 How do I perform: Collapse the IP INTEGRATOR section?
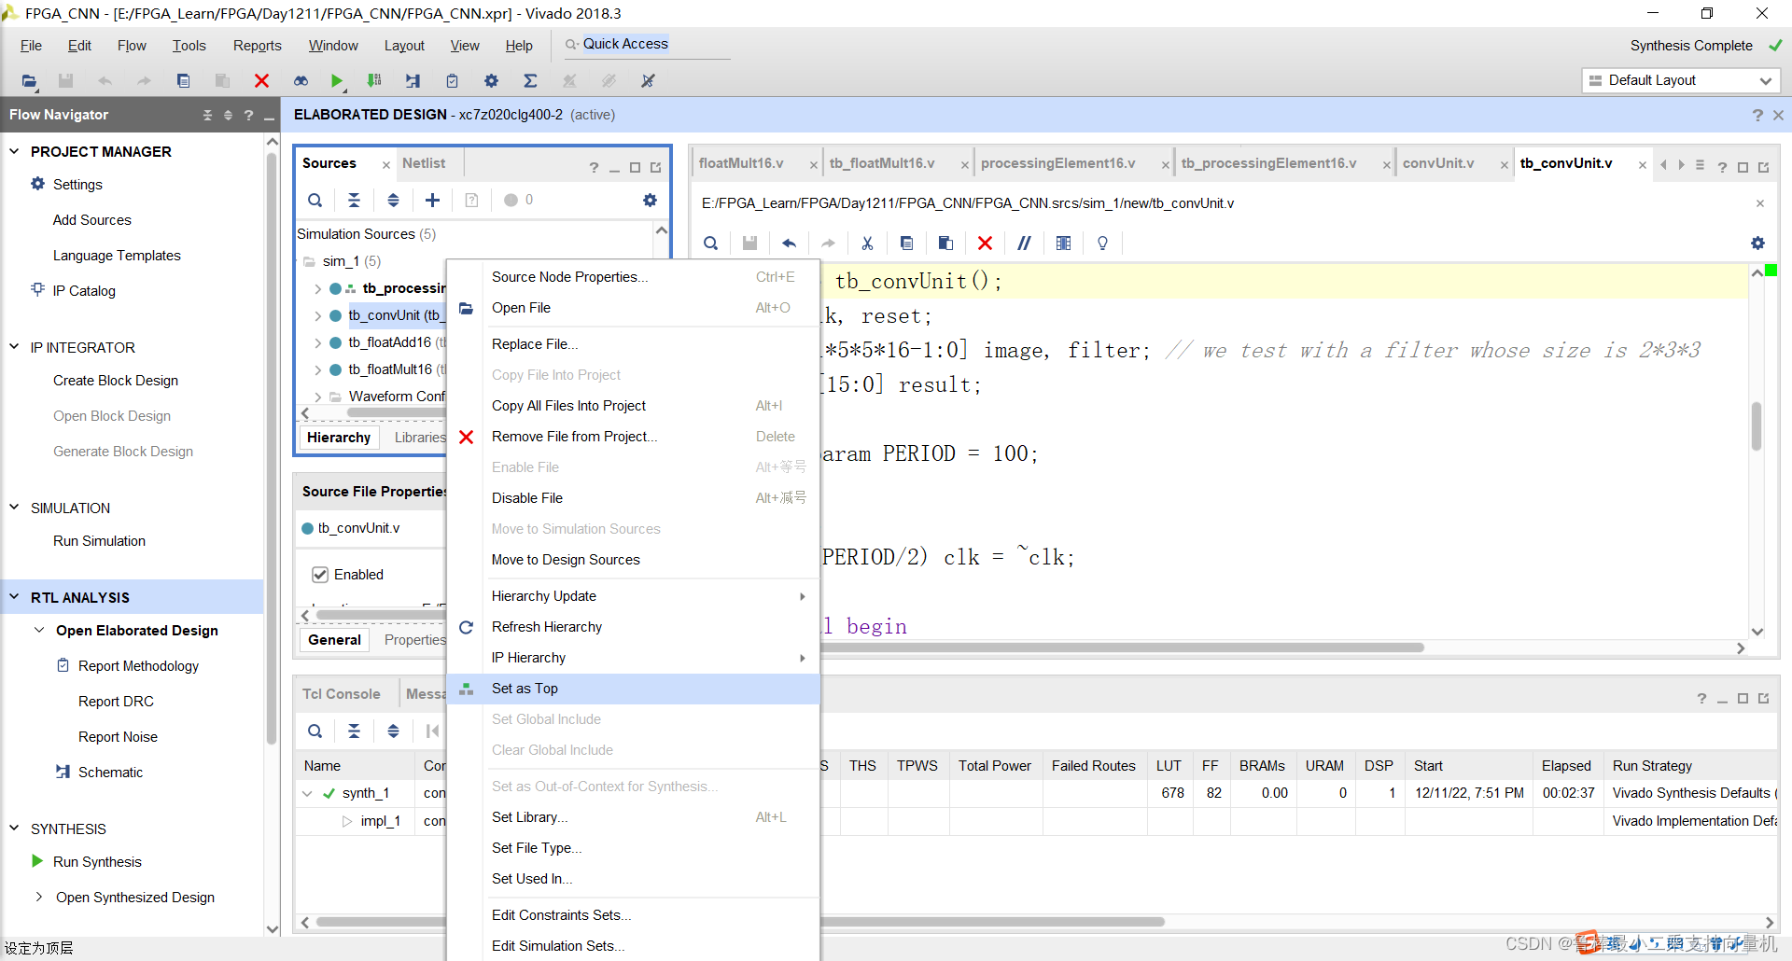[x=14, y=347]
